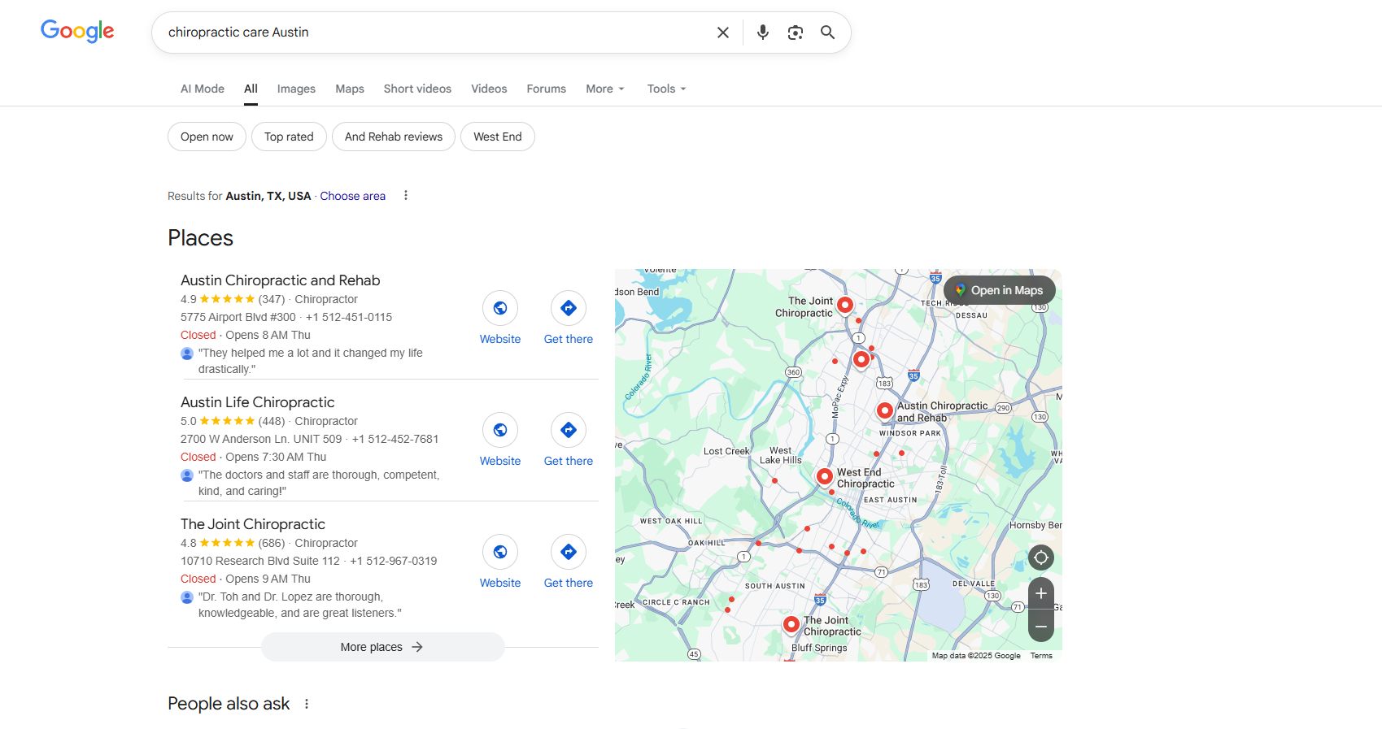The width and height of the screenshot is (1382, 729).
Task: Toggle the Open now filter chip
Action: click(x=207, y=137)
